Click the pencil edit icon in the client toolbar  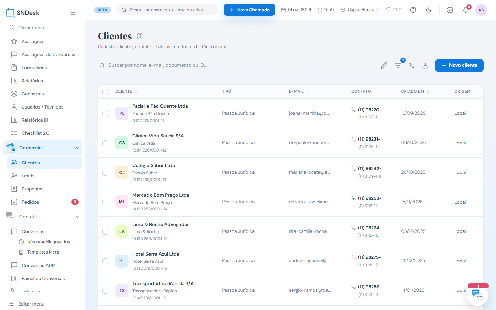(x=384, y=65)
